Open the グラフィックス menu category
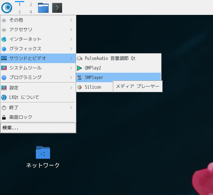This screenshot has width=213, height=195. click(x=38, y=49)
